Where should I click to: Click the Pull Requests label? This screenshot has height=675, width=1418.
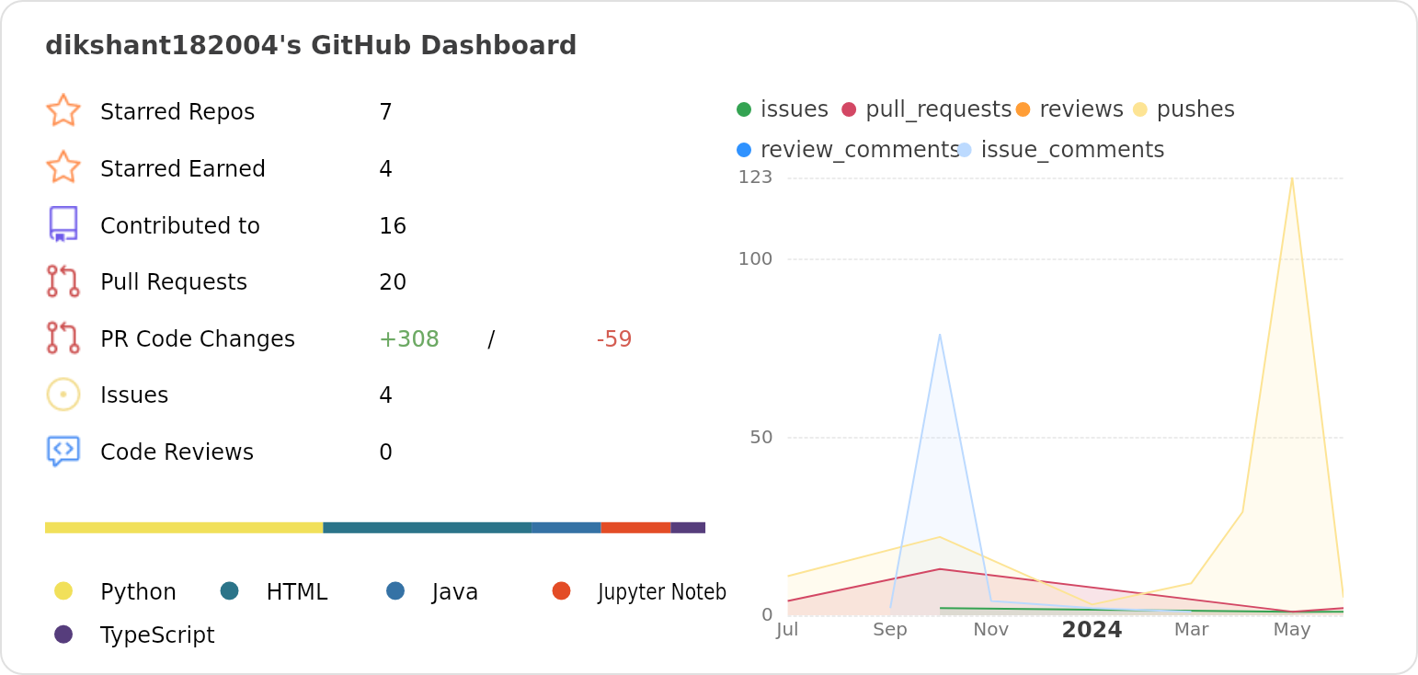174,282
